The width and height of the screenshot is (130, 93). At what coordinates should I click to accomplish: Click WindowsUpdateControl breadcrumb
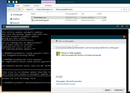click(64, 9)
